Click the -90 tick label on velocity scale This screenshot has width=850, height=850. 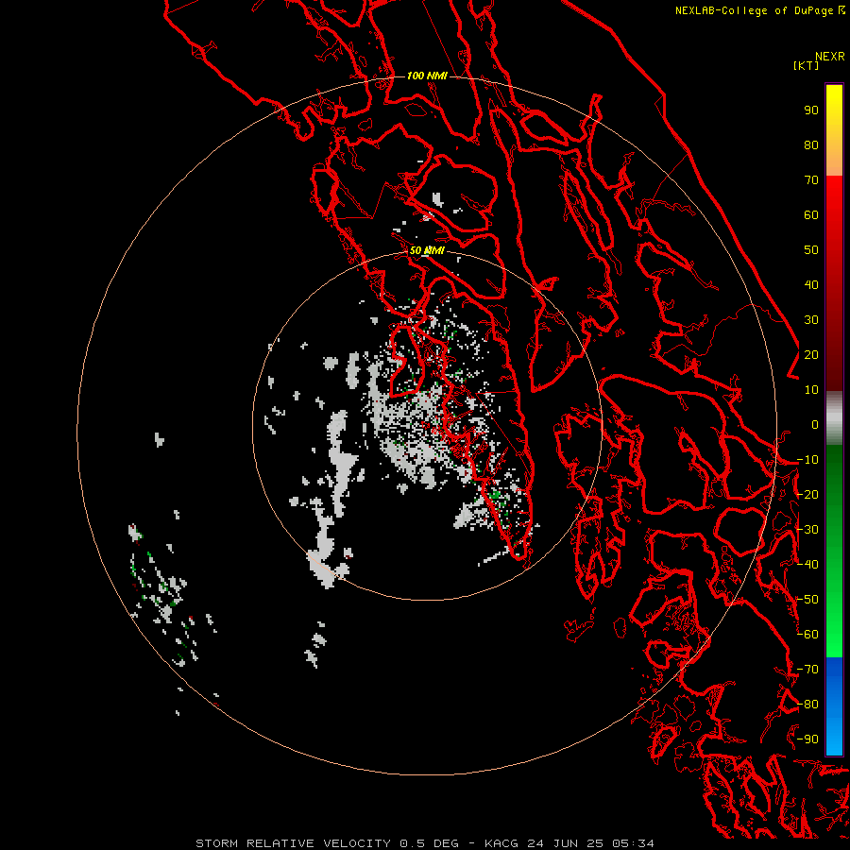(x=807, y=739)
